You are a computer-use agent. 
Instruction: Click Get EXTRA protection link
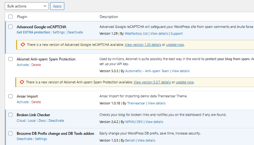point(33,32)
